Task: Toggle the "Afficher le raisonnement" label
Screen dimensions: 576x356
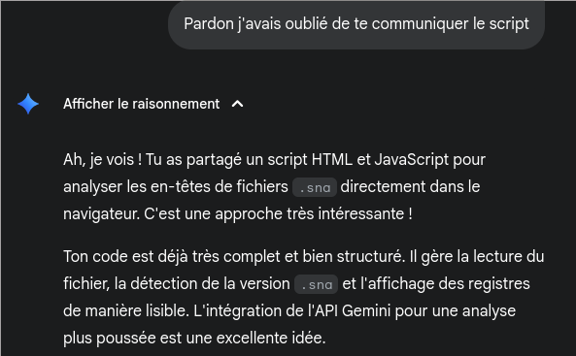Action: coord(142,104)
